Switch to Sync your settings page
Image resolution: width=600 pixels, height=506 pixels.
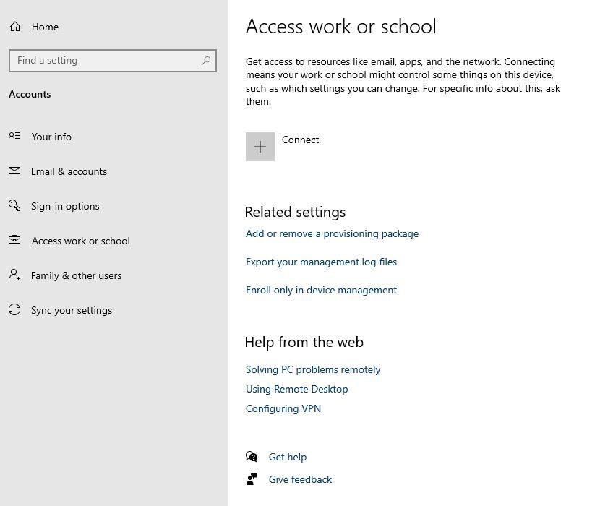72,310
